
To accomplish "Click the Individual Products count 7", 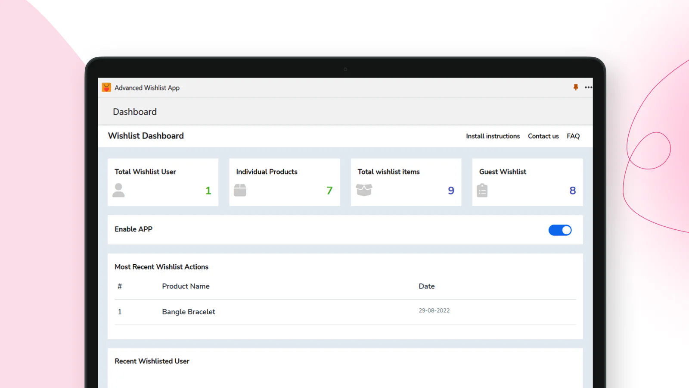I will pyautogui.click(x=329, y=191).
